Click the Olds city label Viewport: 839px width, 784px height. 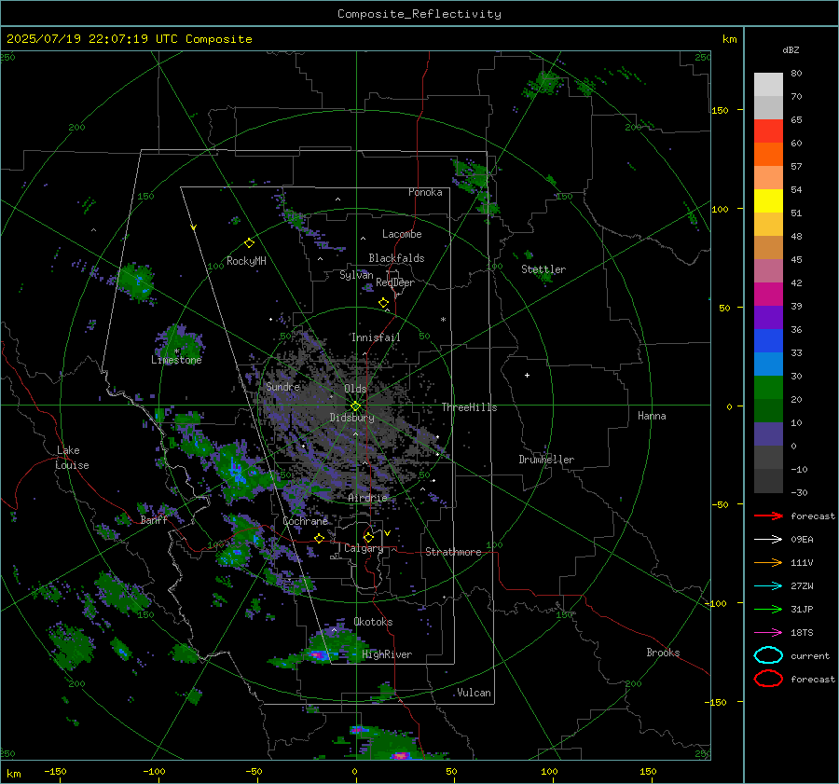[x=355, y=389]
